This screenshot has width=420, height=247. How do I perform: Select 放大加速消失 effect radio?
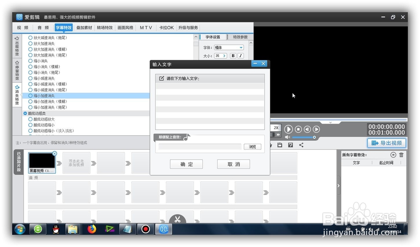30,43
